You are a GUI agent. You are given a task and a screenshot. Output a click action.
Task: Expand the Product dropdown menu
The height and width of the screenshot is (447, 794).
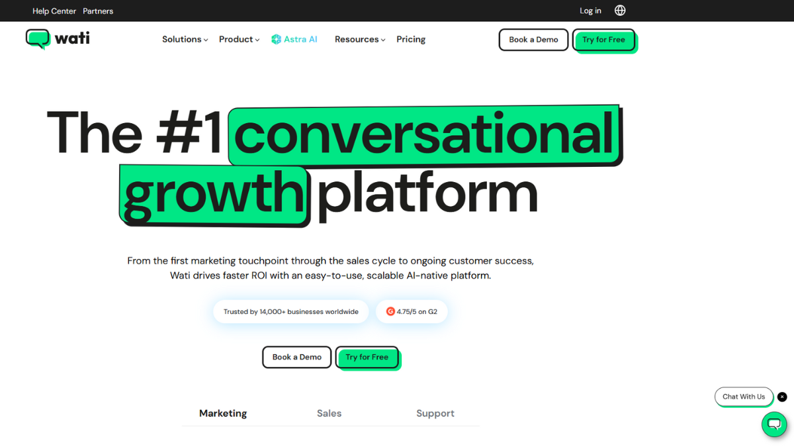pyautogui.click(x=239, y=40)
